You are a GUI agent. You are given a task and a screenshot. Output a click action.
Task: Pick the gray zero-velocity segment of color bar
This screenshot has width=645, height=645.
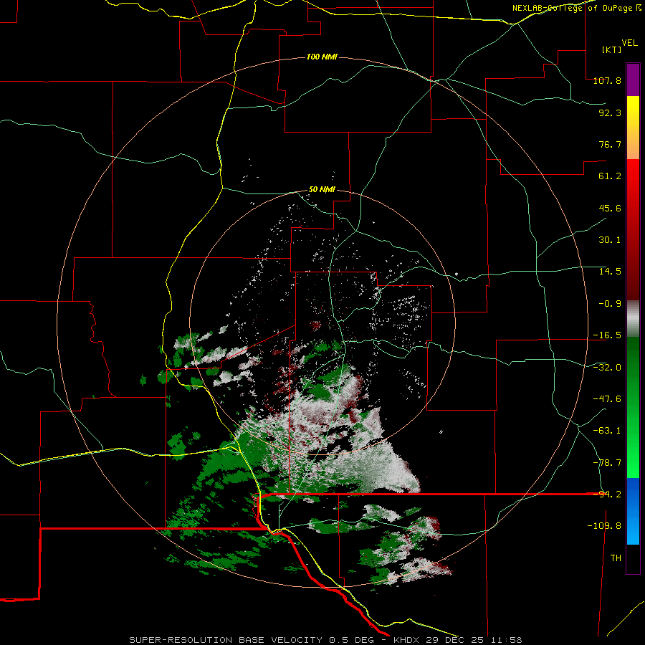(x=633, y=319)
